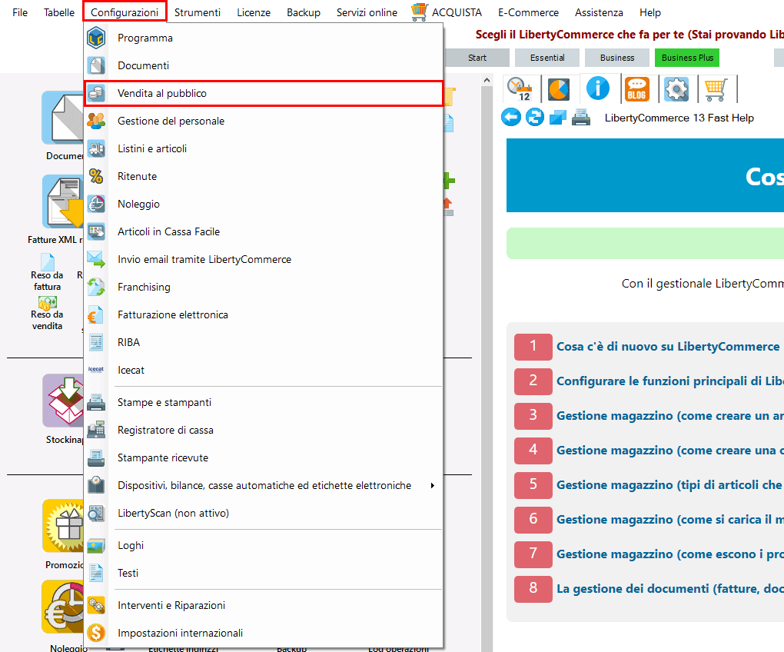Viewport: 784px width, 652px height.
Task: Select Vendita al pubblico menu entry
Action: coord(264,94)
